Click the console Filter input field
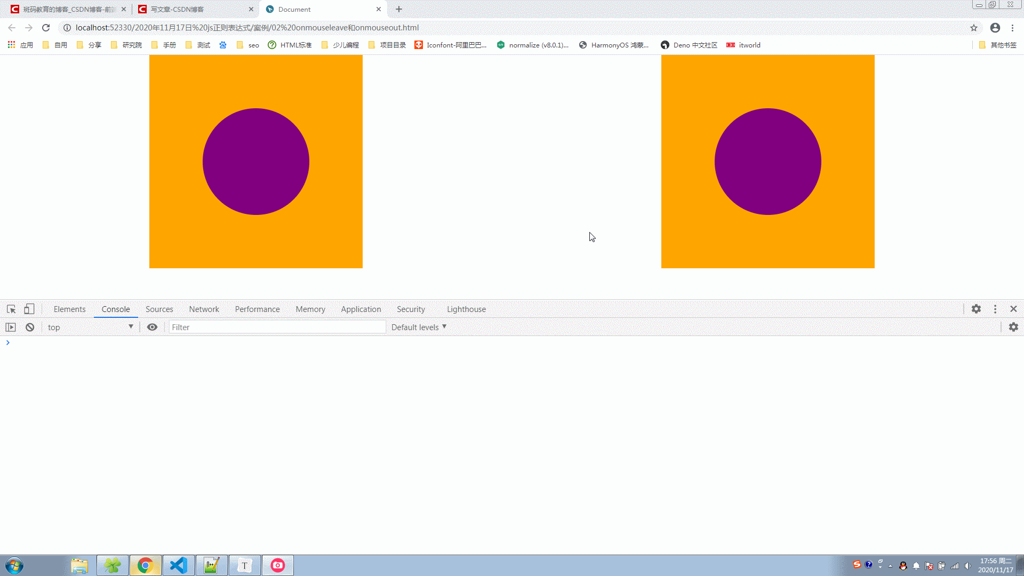1024x576 pixels. tap(277, 327)
